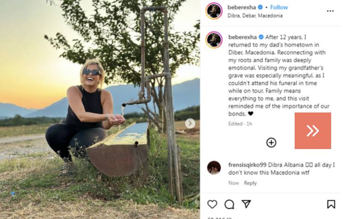Viewport: 343px width, 219px height.
Task: Click the orange double-chevron forward button
Action: click(x=312, y=131)
